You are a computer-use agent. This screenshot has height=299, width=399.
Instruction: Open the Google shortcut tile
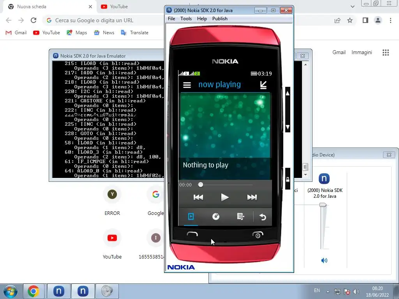(x=156, y=201)
